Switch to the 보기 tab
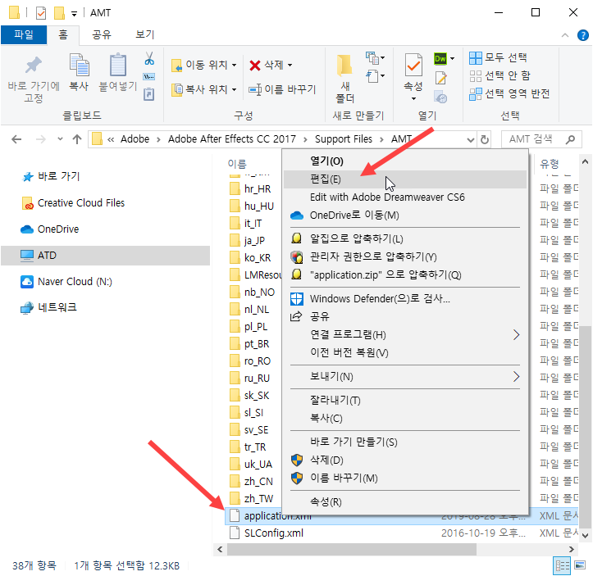Viewport: 593px width, 576px height. click(x=145, y=34)
